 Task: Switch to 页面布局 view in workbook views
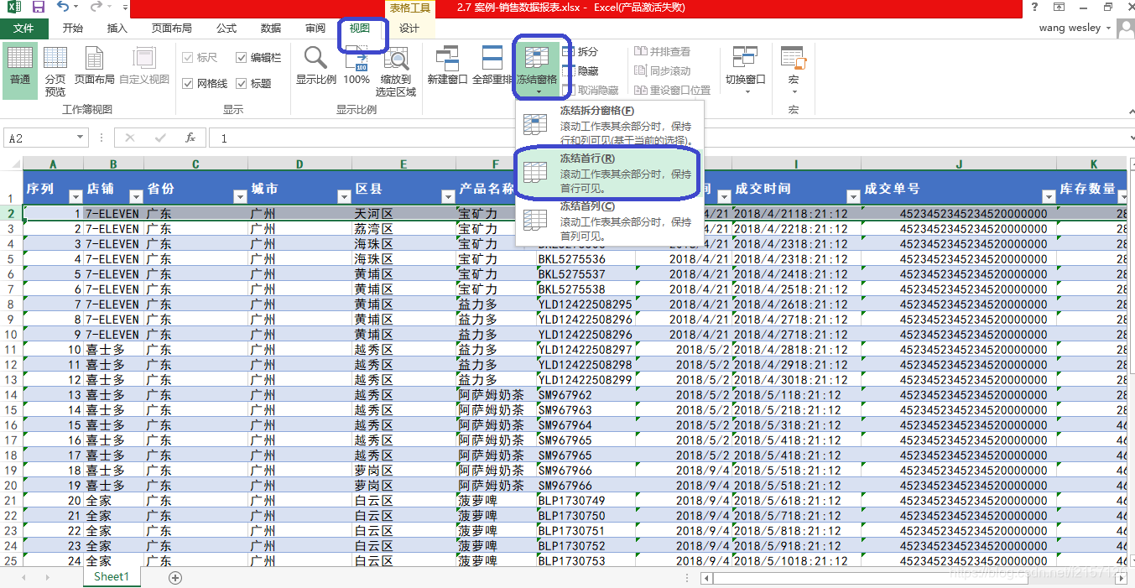point(95,66)
